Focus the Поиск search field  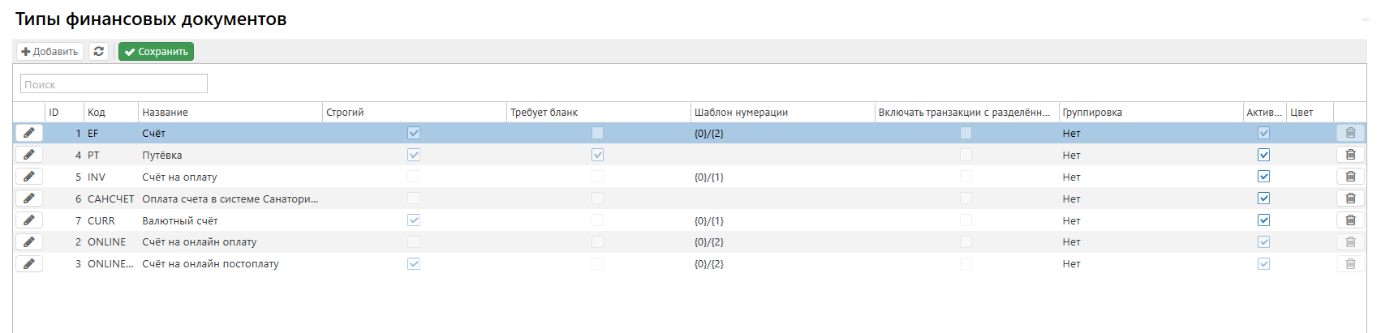click(114, 84)
